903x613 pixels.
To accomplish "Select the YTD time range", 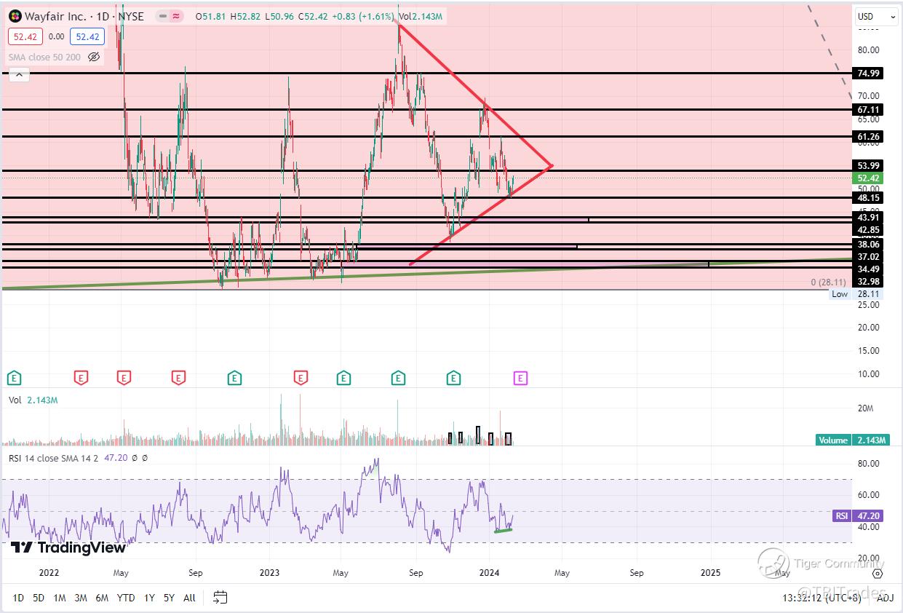I will pos(126,598).
